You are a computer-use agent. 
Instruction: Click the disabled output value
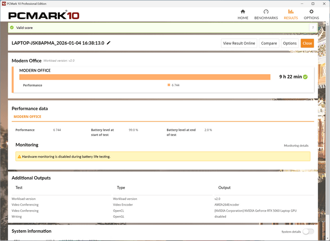click(220, 216)
